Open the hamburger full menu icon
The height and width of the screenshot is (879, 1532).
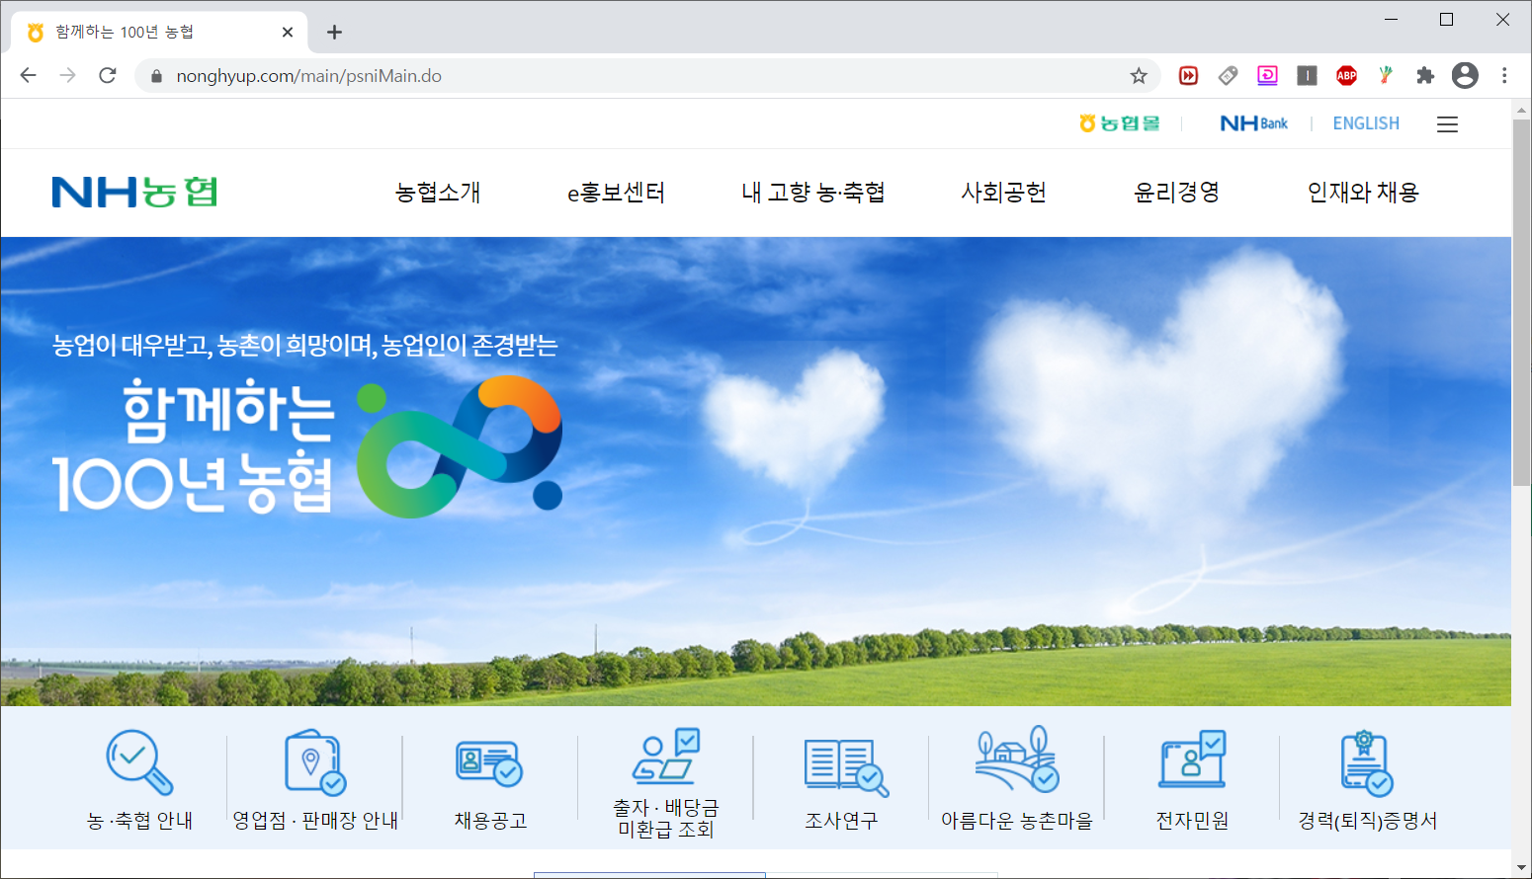click(1447, 124)
